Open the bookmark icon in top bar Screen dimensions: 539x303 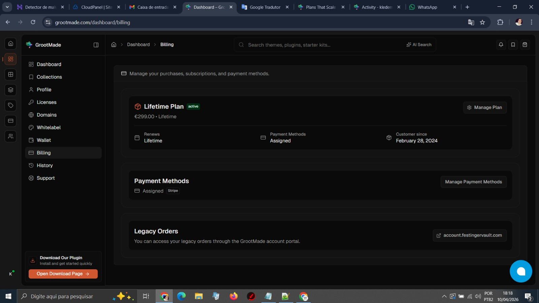tap(513, 44)
